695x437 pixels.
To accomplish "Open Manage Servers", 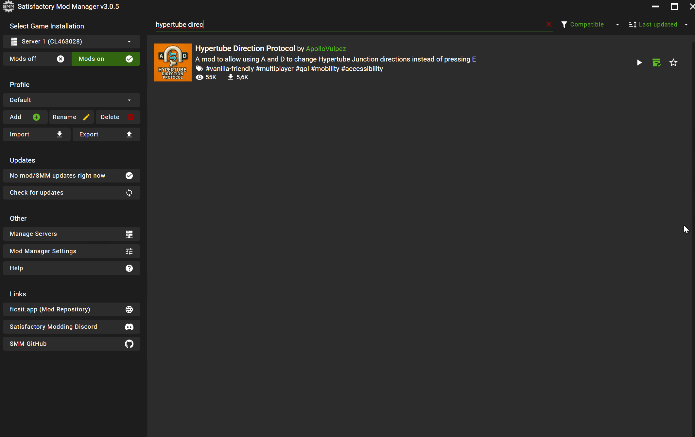I will point(71,234).
